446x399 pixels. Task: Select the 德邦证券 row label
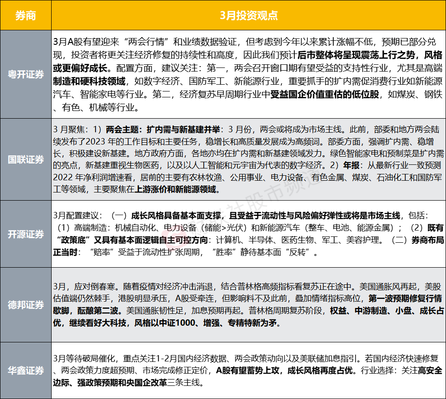pyautogui.click(x=26, y=305)
